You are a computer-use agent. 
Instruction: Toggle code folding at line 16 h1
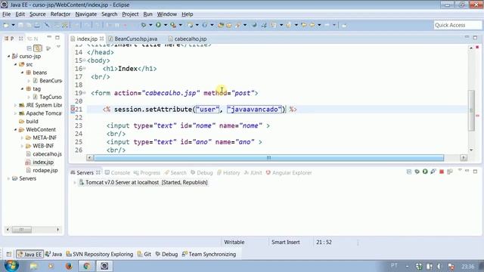tap(84, 69)
